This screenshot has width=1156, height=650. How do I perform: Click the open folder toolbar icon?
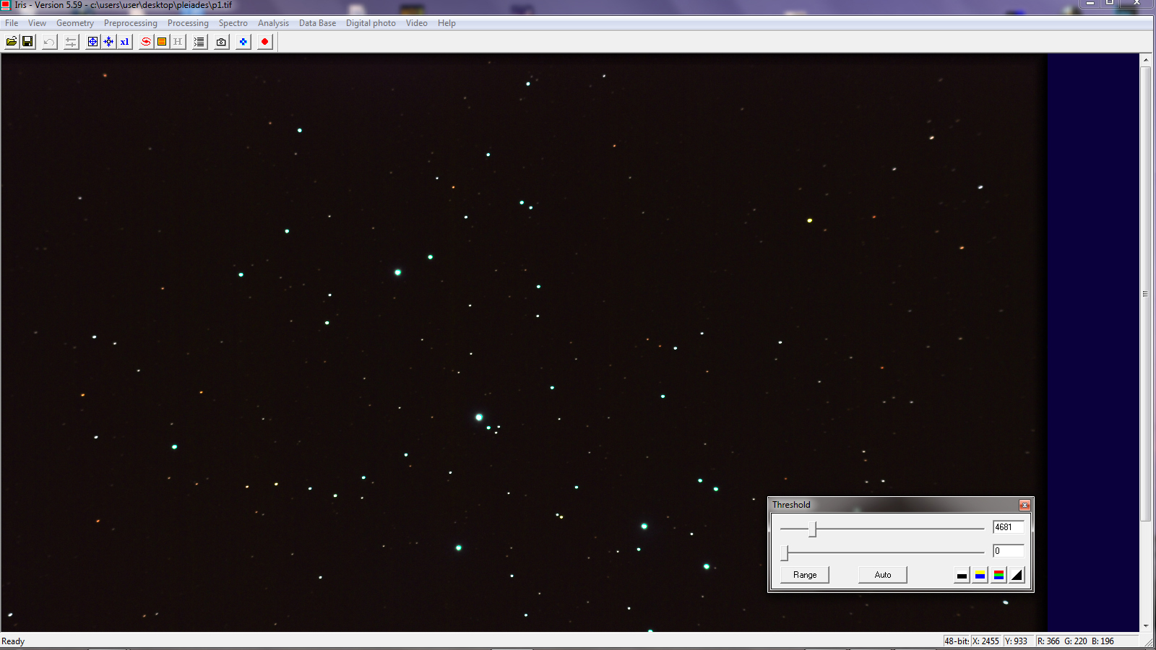tap(12, 42)
